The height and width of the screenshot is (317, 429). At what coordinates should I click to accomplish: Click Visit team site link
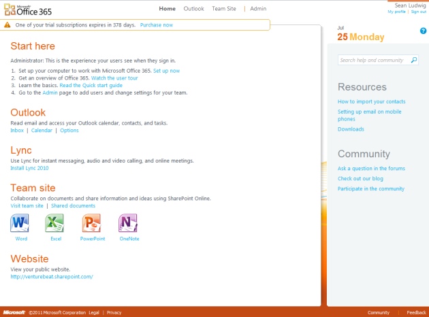pyautogui.click(x=27, y=205)
